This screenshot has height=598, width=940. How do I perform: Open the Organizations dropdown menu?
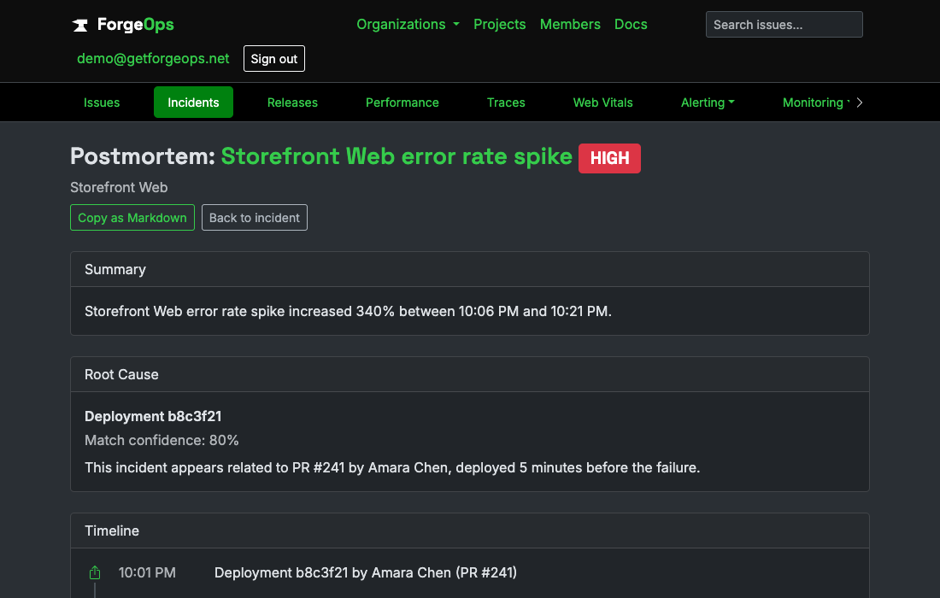[x=408, y=25]
